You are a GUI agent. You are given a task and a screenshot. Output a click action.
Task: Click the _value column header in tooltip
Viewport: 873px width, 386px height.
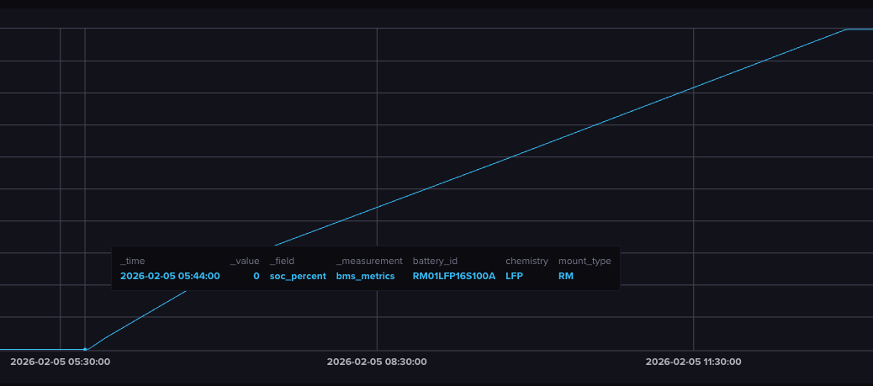coord(245,261)
